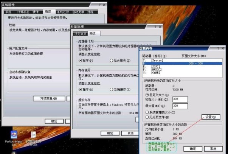Click 确定 button in 系统属性 window

click(x=54, y=121)
